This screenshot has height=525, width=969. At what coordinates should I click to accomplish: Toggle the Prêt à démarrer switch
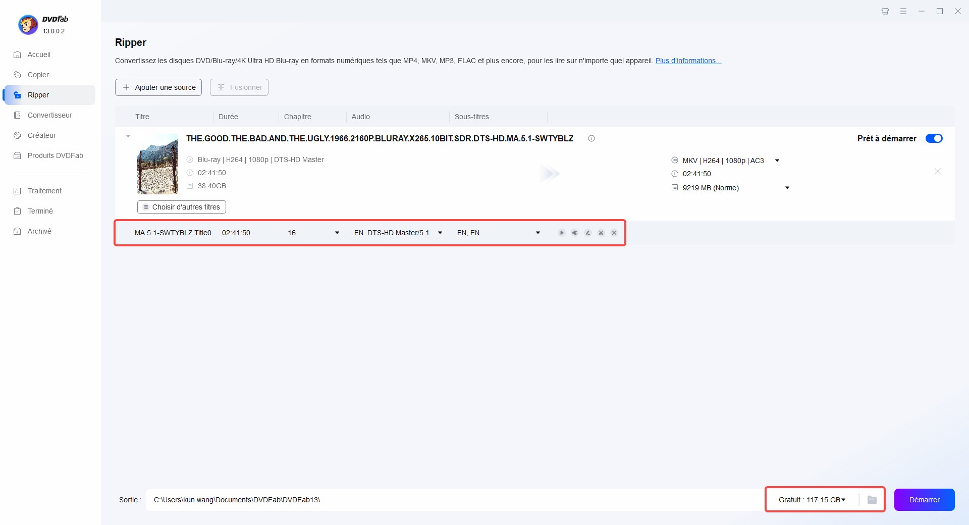(x=934, y=138)
